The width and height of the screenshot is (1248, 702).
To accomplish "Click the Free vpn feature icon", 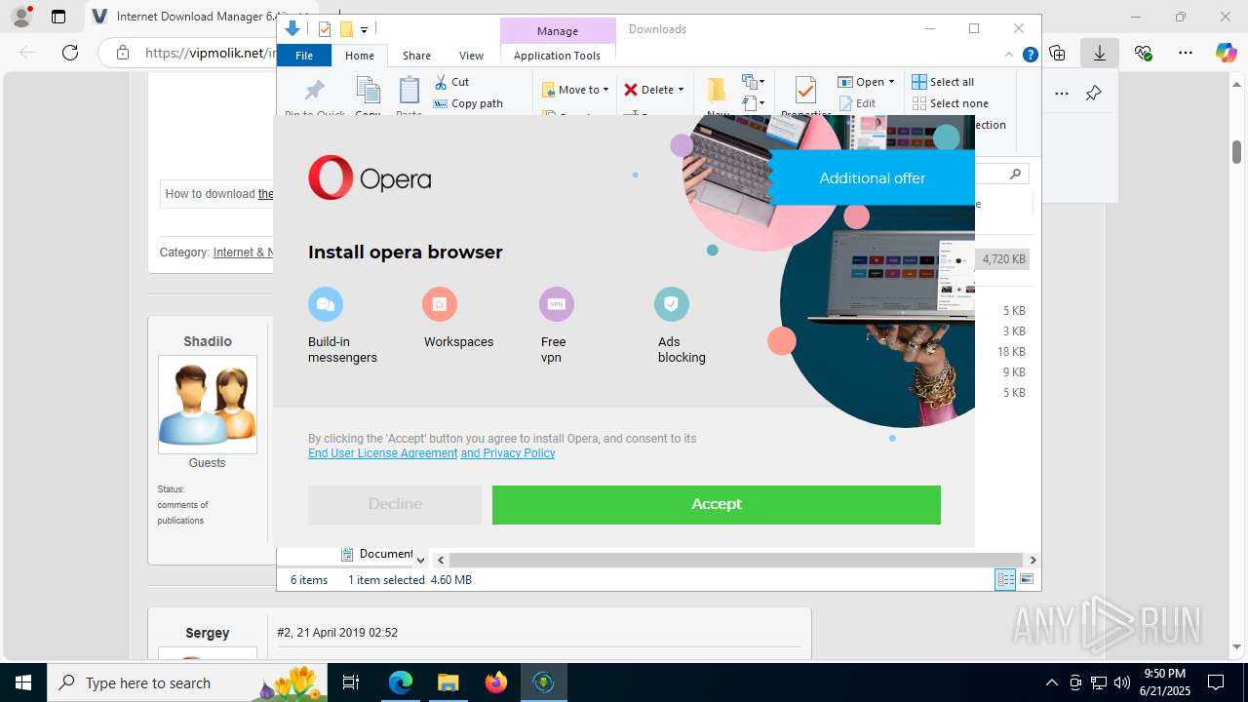I will coord(557,304).
